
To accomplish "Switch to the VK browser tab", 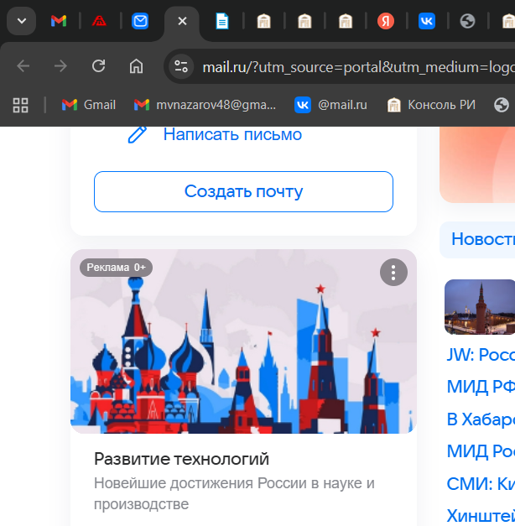I will 427,22.
